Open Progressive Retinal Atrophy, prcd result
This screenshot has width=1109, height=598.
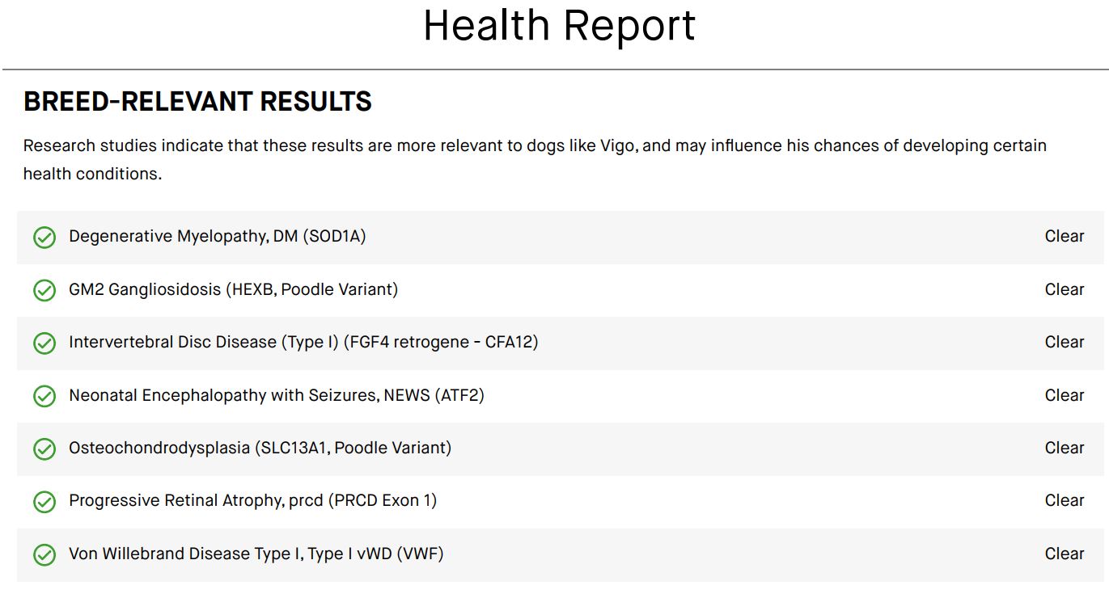tap(252, 500)
